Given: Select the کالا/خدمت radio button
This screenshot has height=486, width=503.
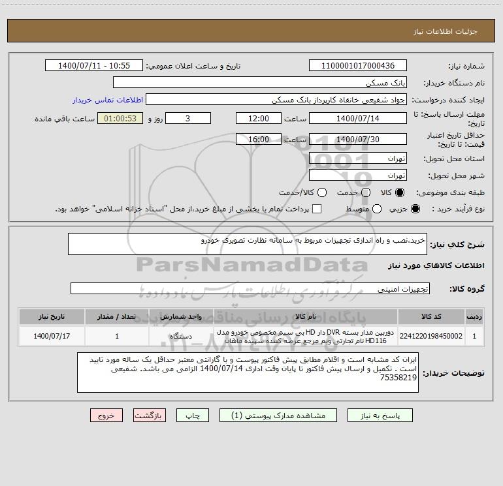Looking at the screenshot, I should pos(322,192).
